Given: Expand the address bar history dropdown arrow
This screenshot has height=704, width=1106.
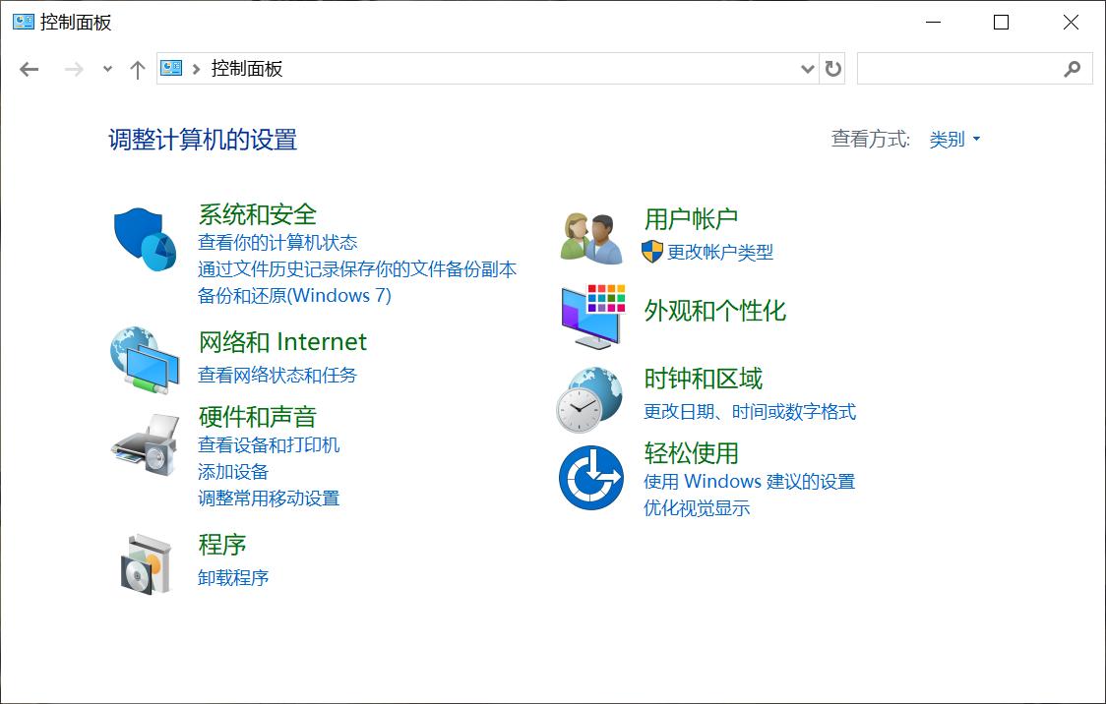Looking at the screenshot, I should 808,69.
